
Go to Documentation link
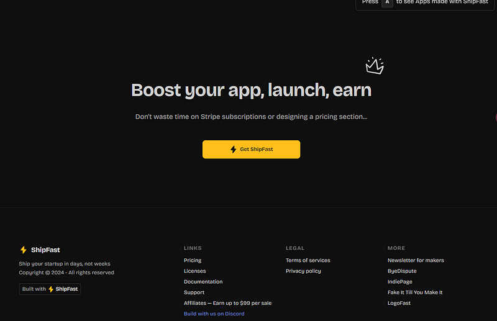[x=203, y=282]
